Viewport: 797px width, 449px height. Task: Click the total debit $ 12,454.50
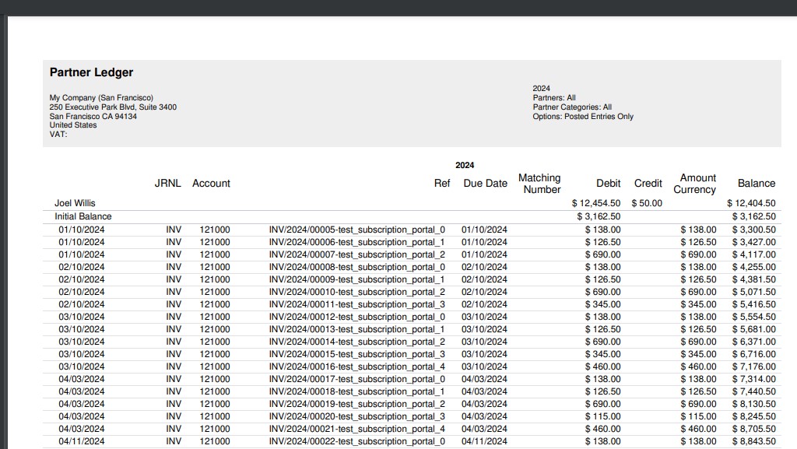595,203
